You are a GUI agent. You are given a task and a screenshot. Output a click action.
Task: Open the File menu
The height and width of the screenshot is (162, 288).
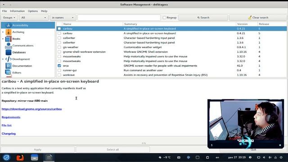click(4, 11)
